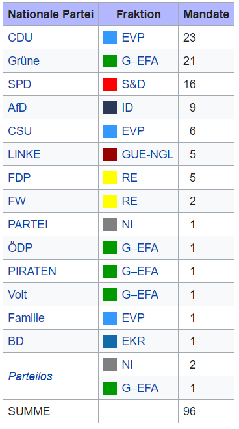The width and height of the screenshot is (239, 429).
Task: Click the dark red GUE-NGL color swatch
Action: [x=110, y=154]
